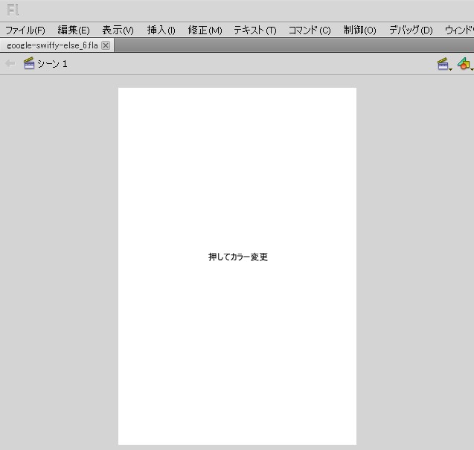Click the シーン 1 scene label
474x450 pixels.
click(52, 64)
